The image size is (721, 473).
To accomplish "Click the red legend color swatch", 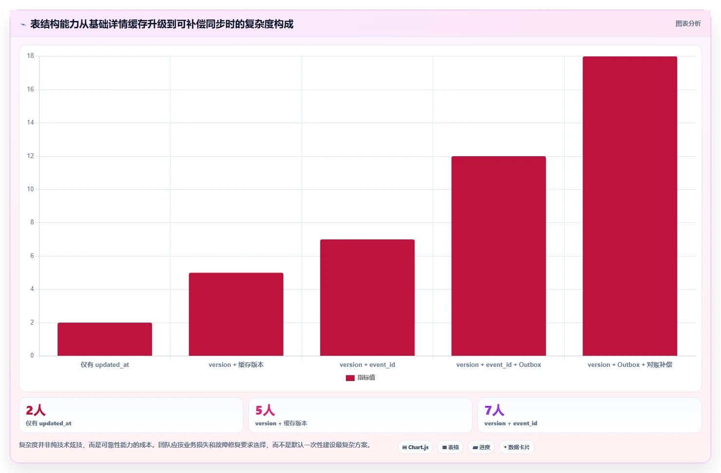I will (350, 378).
